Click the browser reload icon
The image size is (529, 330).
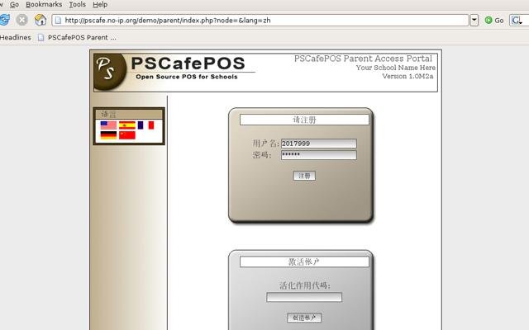[x=4, y=20]
